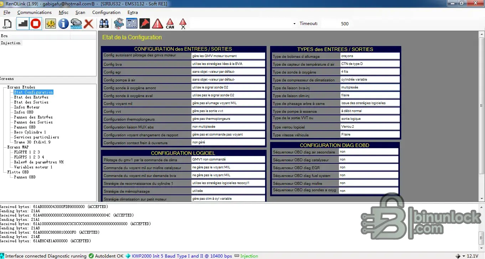
Task: Click the 'GMV1 non commandé' value field
Action: 228,159
